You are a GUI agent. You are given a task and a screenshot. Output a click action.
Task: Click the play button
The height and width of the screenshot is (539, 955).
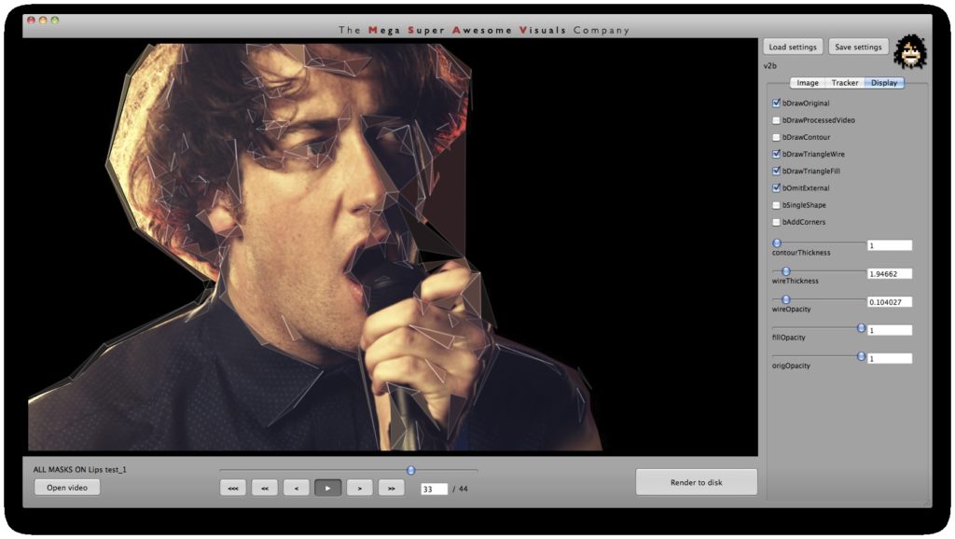327,488
